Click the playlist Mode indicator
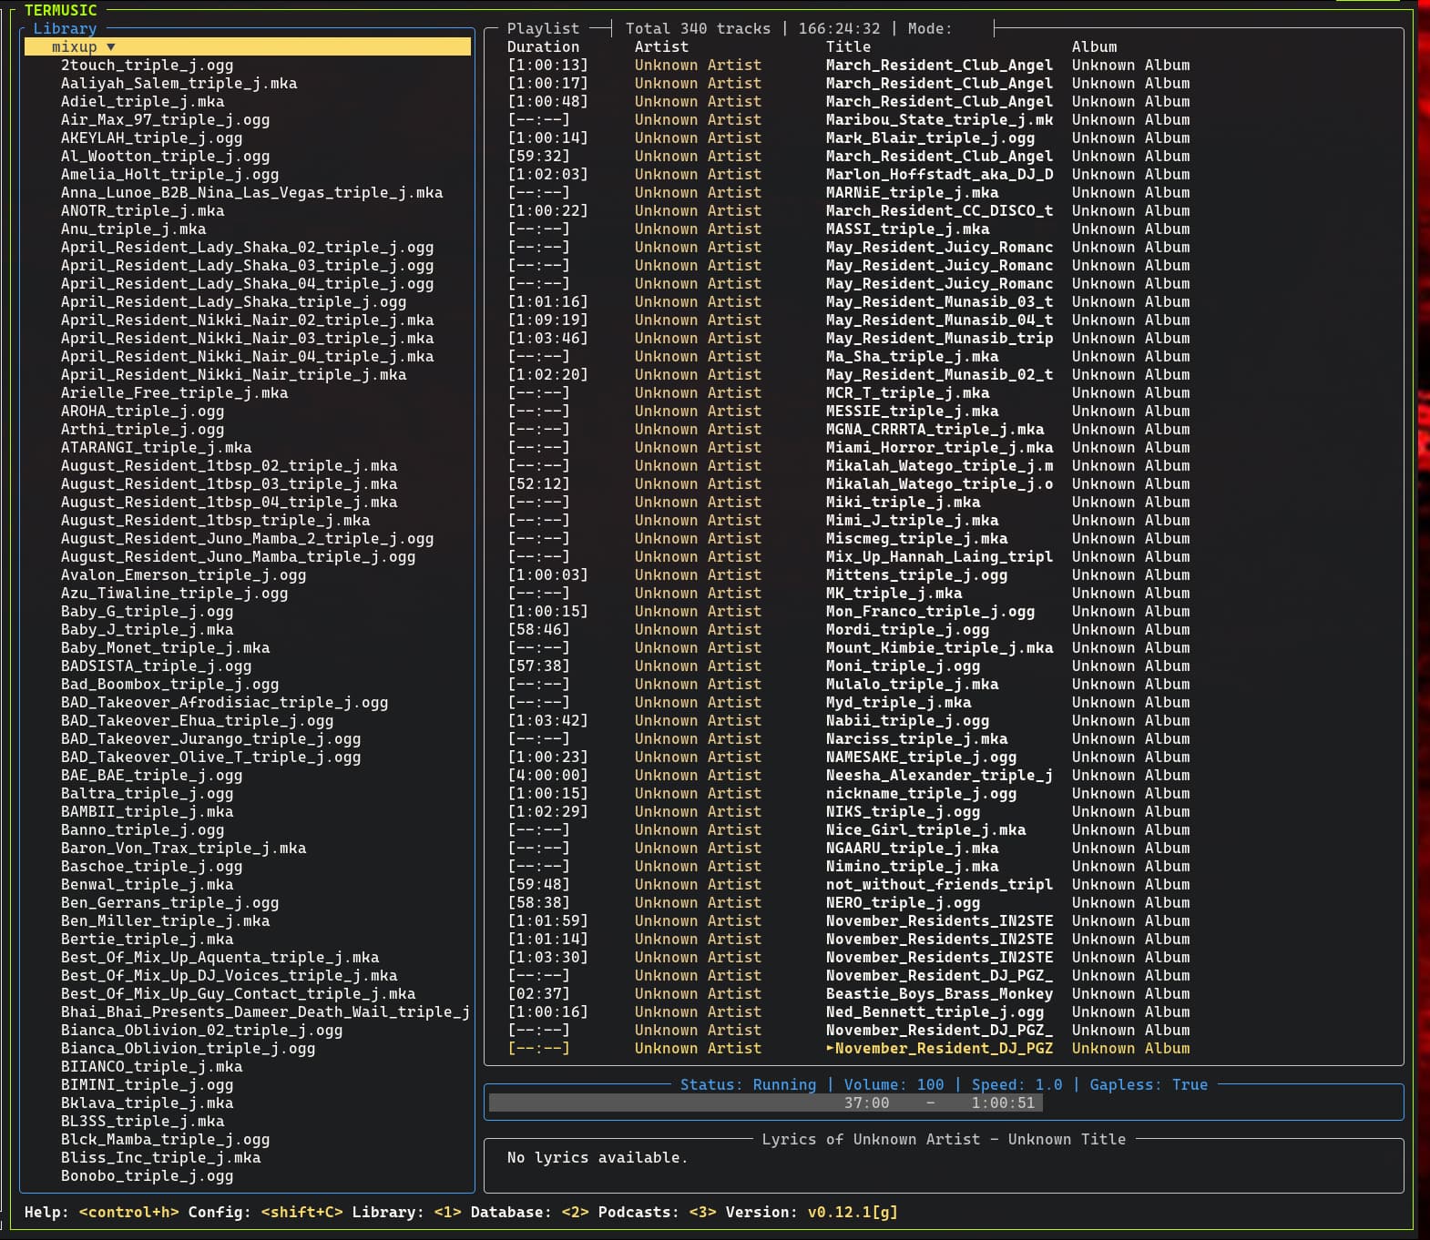 tap(929, 28)
